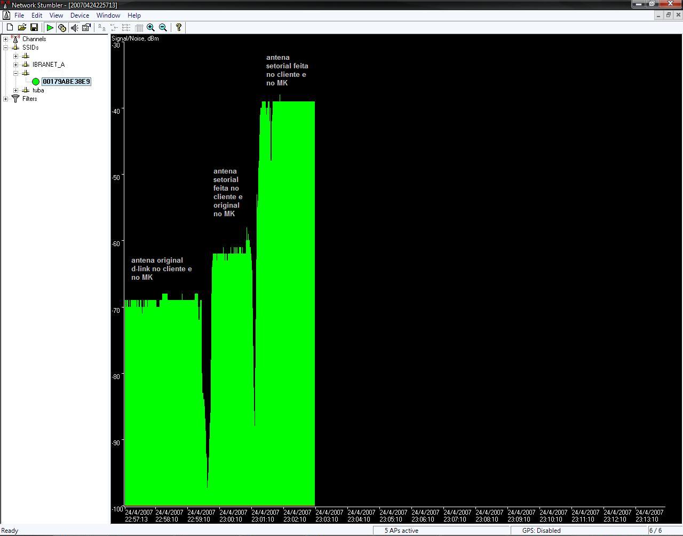Click the 23:03:10 time axis label
Viewport: 683px width, 536px height.
coord(329,515)
